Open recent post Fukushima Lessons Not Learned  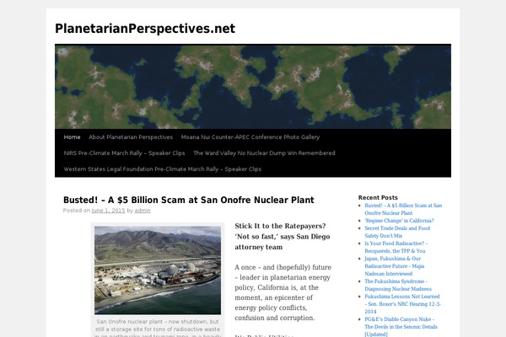(x=402, y=304)
